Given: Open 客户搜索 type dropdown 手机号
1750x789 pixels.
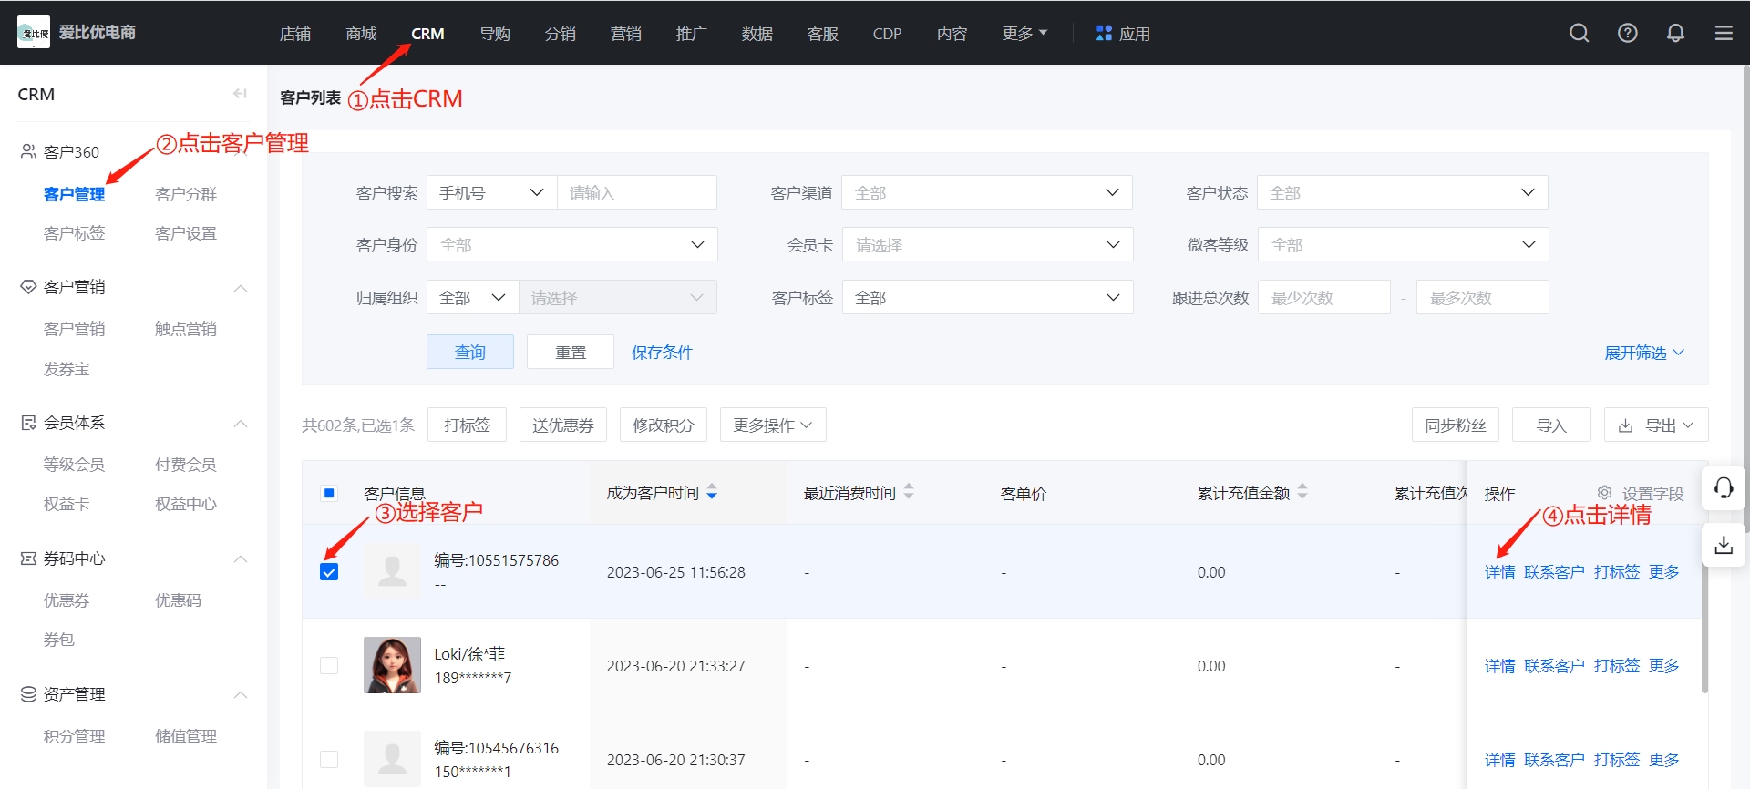Looking at the screenshot, I should point(491,192).
